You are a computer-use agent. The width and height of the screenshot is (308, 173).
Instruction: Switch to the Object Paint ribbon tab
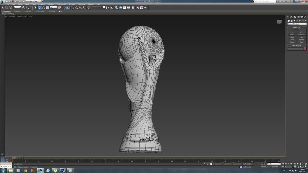coord(40,11)
